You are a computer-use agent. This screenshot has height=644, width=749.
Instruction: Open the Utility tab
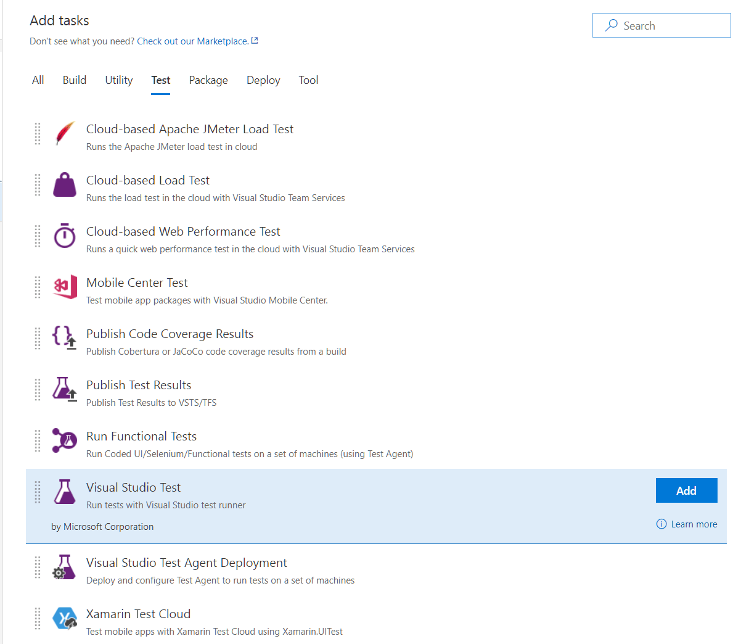tap(119, 80)
